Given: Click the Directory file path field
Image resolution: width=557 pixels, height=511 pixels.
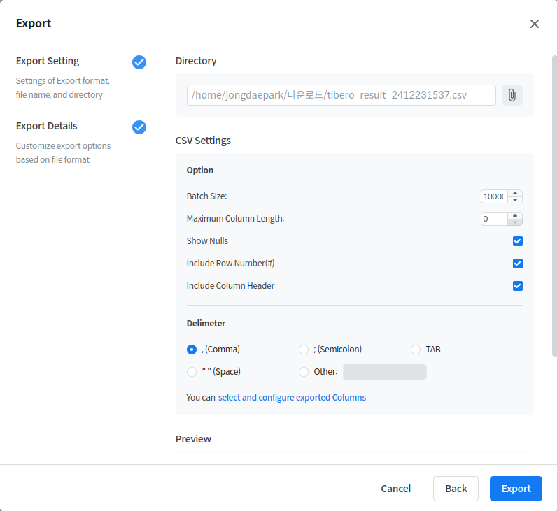Looking at the screenshot, I should (x=341, y=95).
